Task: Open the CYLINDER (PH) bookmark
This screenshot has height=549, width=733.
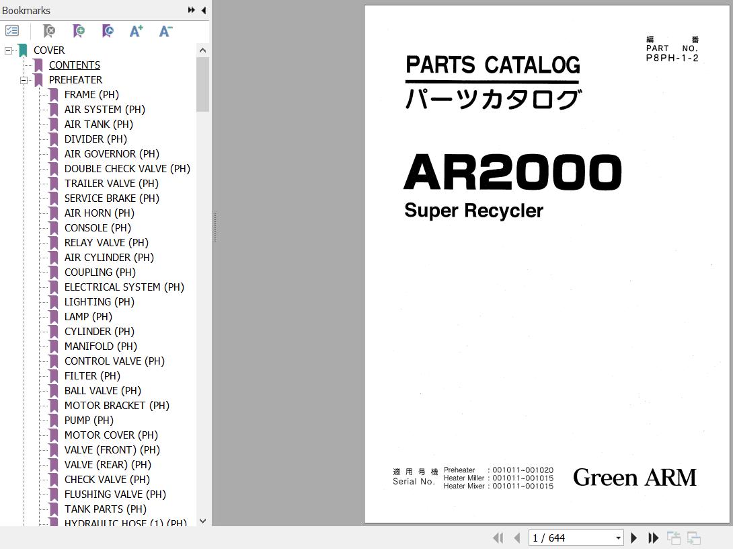Action: tap(99, 332)
